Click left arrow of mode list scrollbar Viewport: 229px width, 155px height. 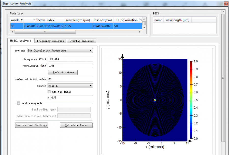coord(12,32)
